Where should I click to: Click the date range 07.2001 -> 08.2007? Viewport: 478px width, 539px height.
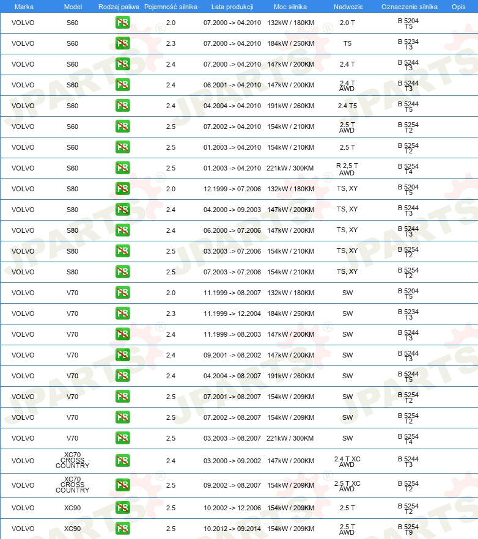[x=232, y=397]
